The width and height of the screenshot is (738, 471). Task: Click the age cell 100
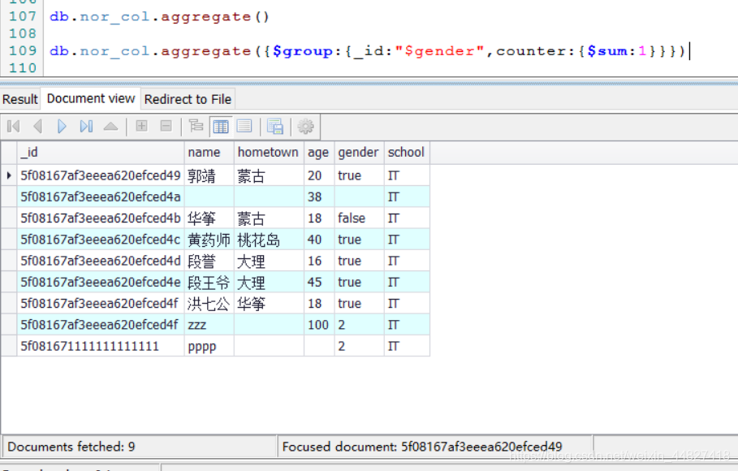(320, 325)
